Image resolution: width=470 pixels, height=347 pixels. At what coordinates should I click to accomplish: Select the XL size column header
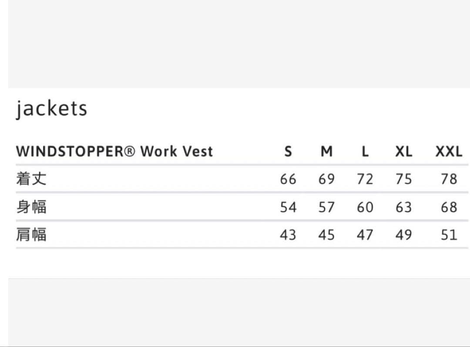click(x=403, y=151)
